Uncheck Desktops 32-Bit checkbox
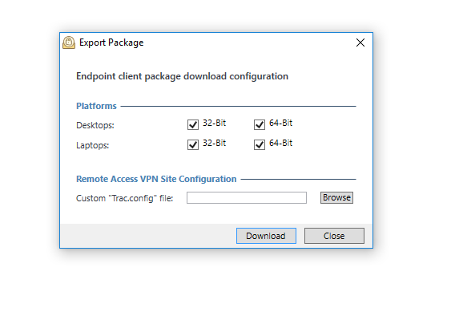455x312 pixels. coord(193,124)
